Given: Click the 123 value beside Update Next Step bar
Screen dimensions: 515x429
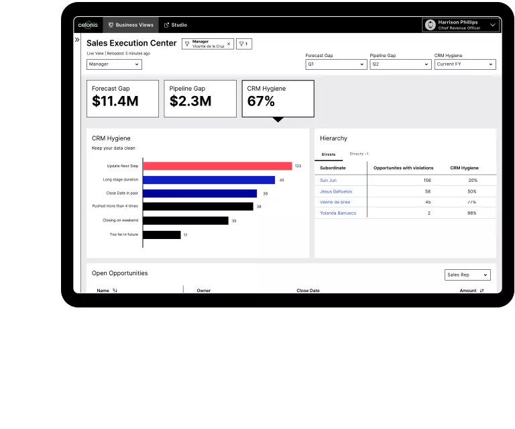Looking at the screenshot, I should click(298, 166).
